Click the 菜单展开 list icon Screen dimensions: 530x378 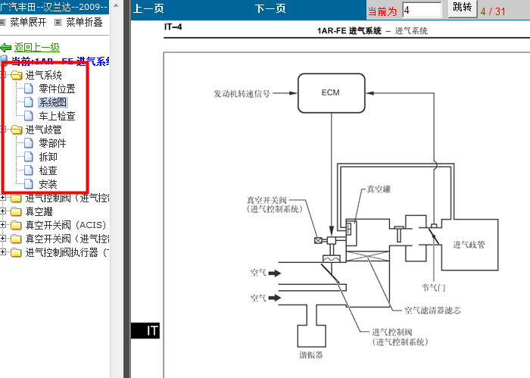[x=2, y=23]
